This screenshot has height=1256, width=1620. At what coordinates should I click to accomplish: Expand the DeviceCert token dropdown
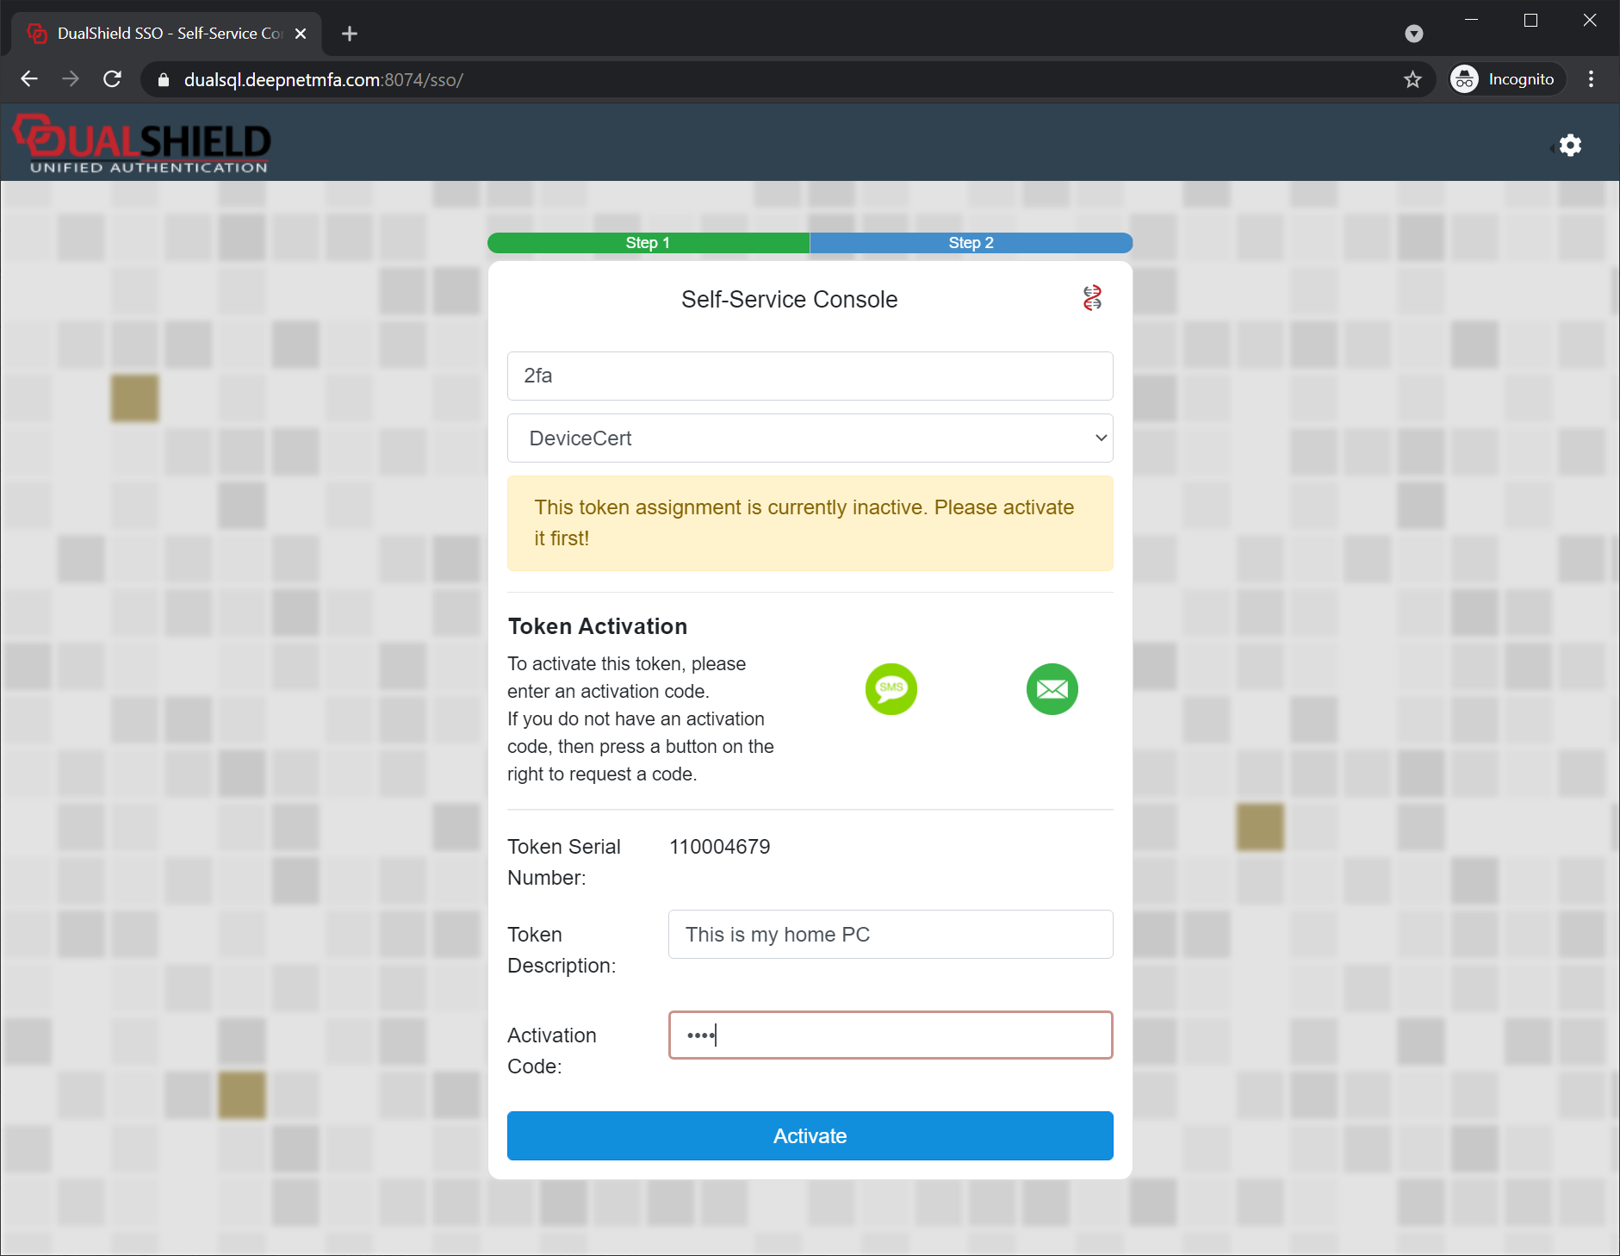coord(810,438)
